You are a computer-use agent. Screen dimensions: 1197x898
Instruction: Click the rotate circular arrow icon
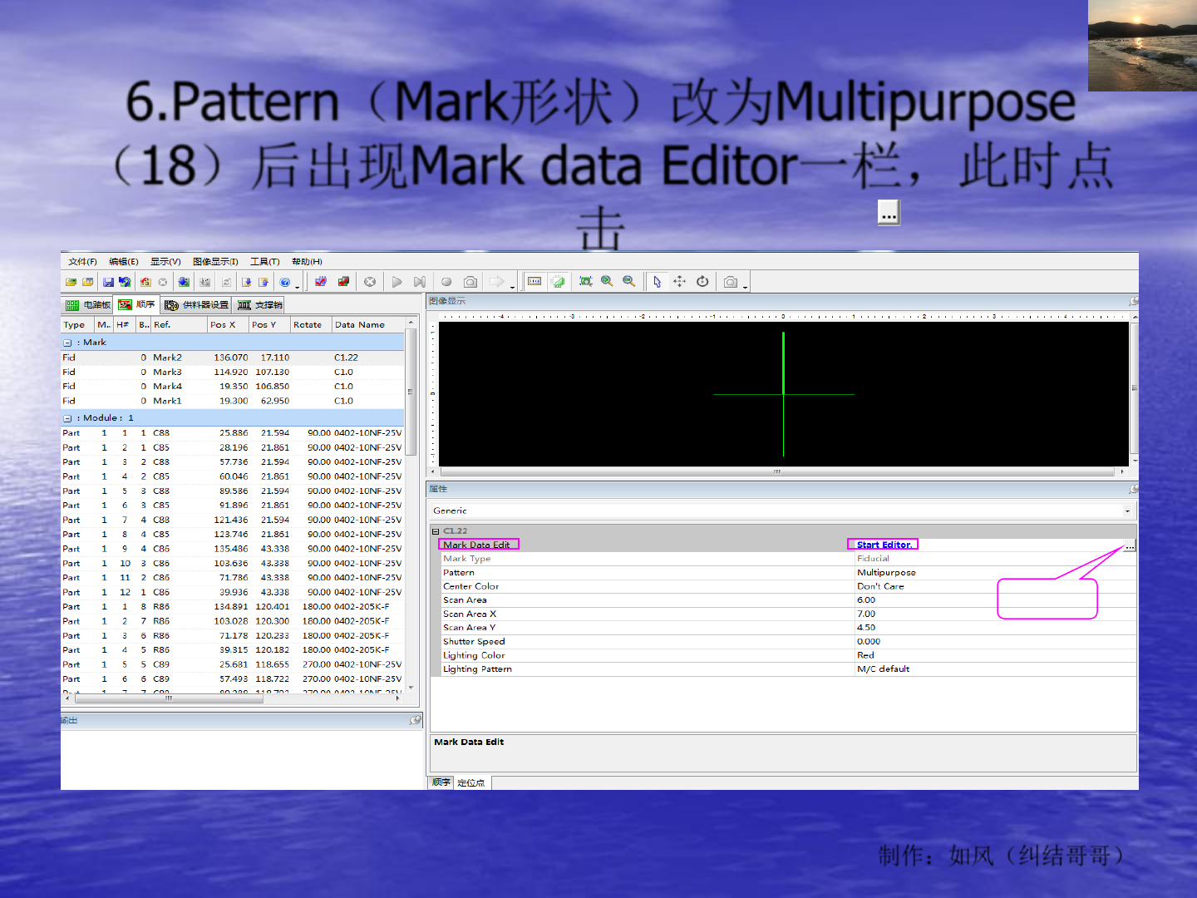702,282
